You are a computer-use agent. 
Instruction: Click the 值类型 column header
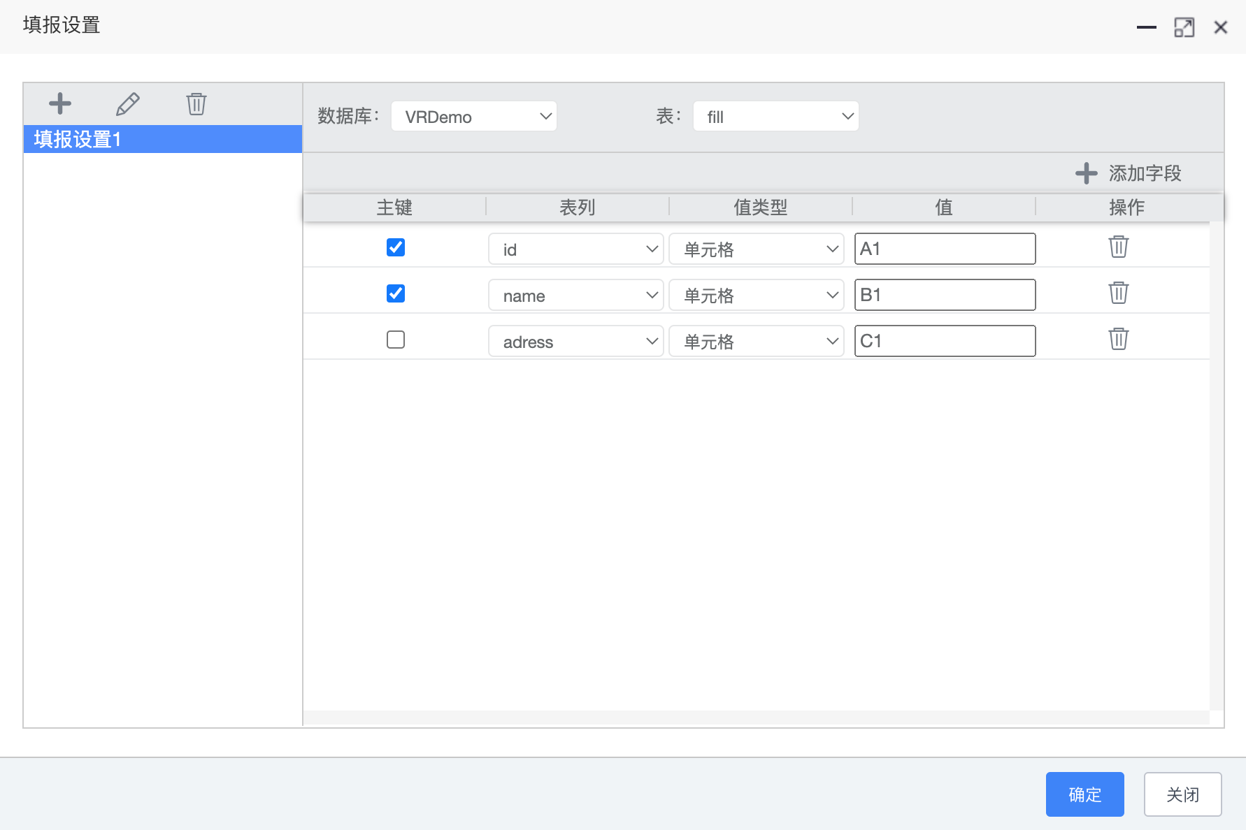coord(761,207)
